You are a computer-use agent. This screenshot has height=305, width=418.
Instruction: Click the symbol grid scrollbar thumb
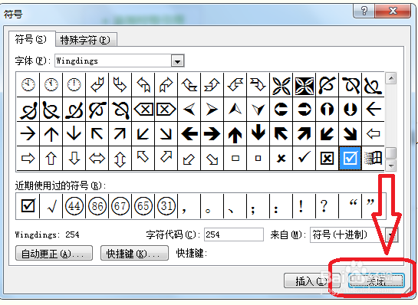(x=391, y=153)
